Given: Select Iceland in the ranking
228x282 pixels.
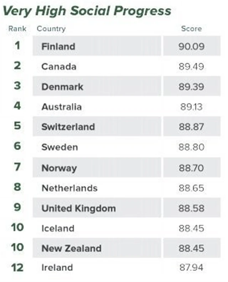Looking at the screenshot, I should [x=58, y=228].
